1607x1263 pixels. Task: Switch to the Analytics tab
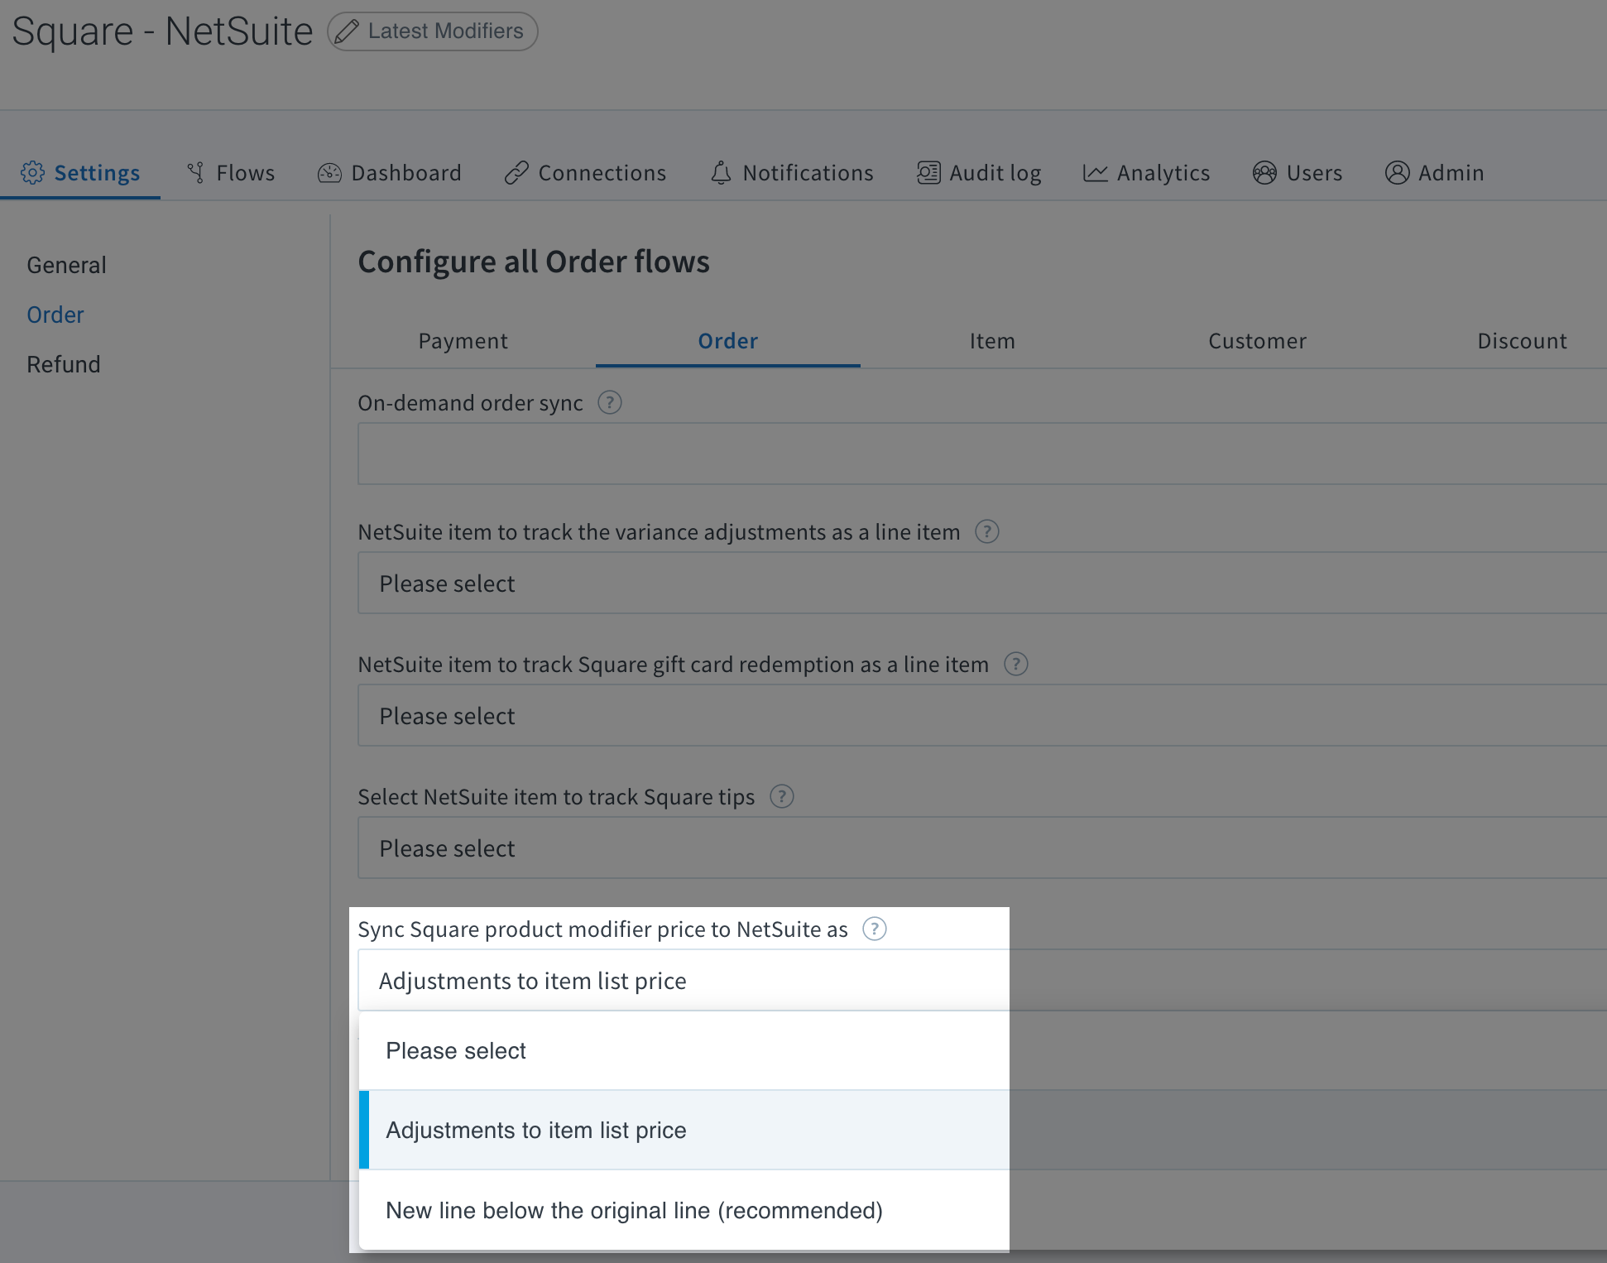coord(1147,173)
